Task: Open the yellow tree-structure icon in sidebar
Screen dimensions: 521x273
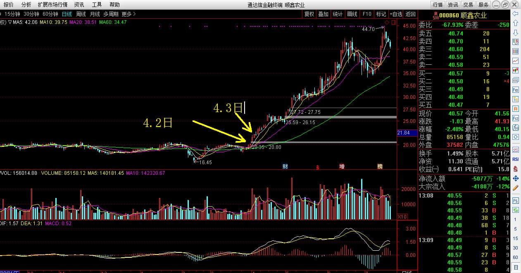Action: point(515,99)
